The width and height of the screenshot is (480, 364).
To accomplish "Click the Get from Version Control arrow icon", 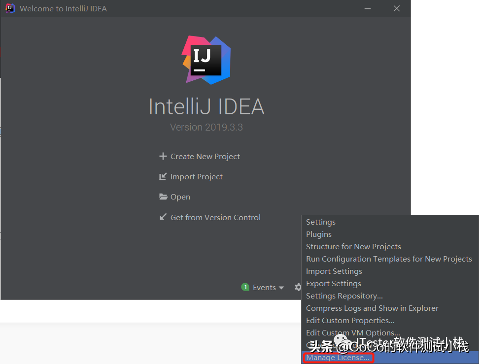I will (x=163, y=217).
